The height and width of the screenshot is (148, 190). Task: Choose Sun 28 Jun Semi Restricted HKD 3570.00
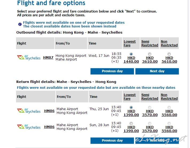pos(150,123)
